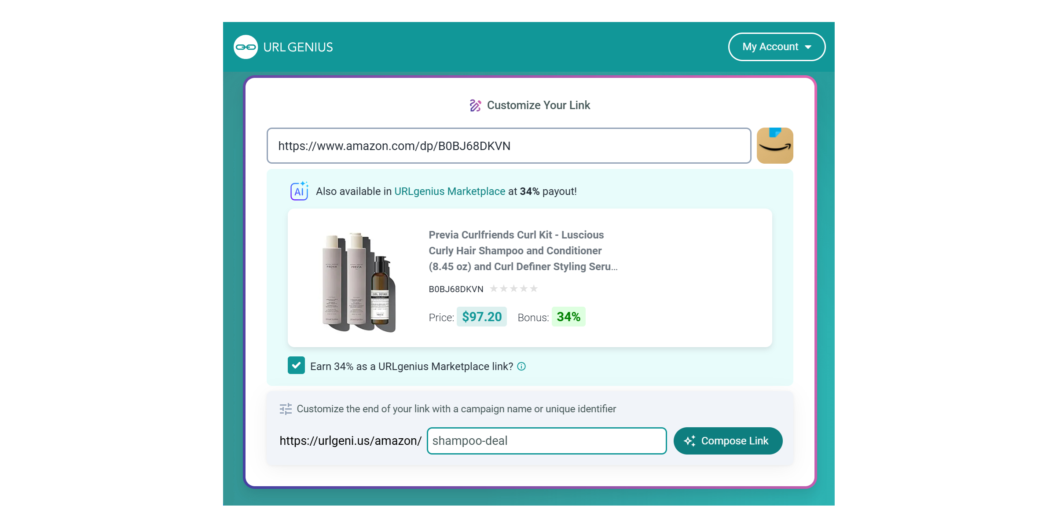
Task: Click the My Account caret arrow
Action: [x=808, y=47]
